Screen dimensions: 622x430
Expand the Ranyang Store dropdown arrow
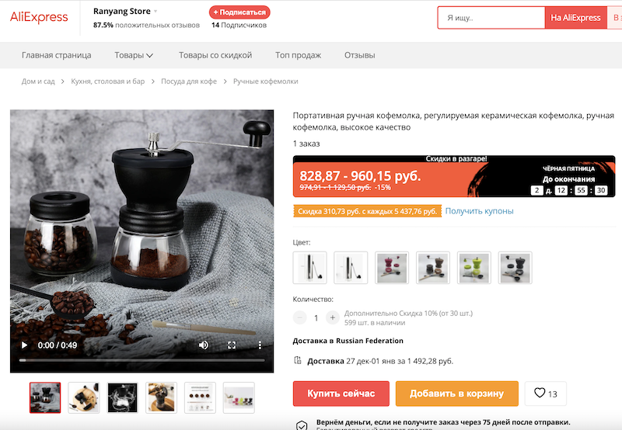(x=155, y=12)
